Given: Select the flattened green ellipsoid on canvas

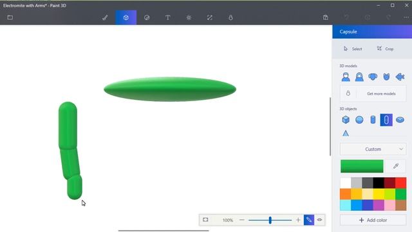Looking at the screenshot, I should pyautogui.click(x=170, y=89).
